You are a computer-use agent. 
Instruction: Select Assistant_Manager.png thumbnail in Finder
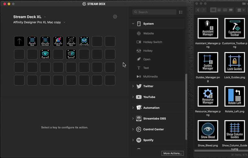pyautogui.click(x=208, y=28)
